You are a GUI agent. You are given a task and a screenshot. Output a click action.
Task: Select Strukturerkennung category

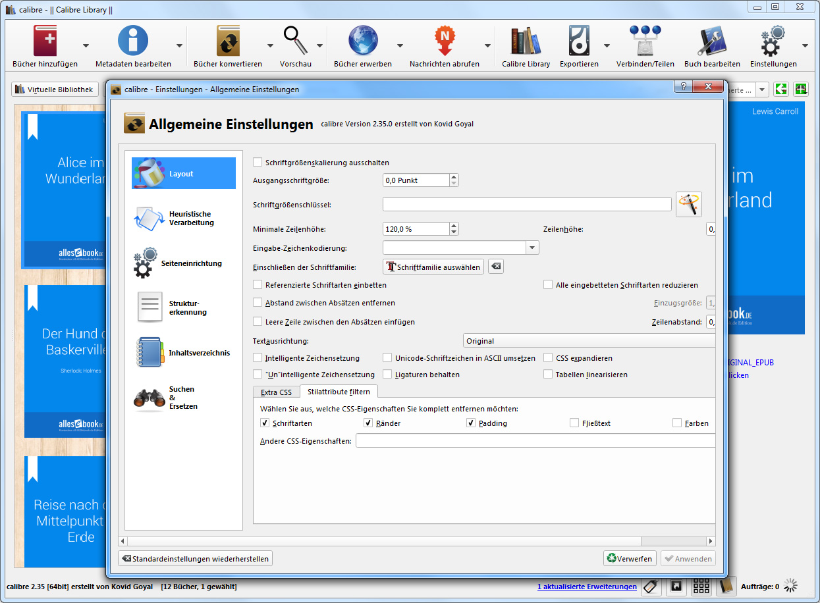[x=184, y=307]
